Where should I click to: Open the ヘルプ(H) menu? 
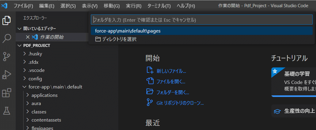click(x=186, y=6)
